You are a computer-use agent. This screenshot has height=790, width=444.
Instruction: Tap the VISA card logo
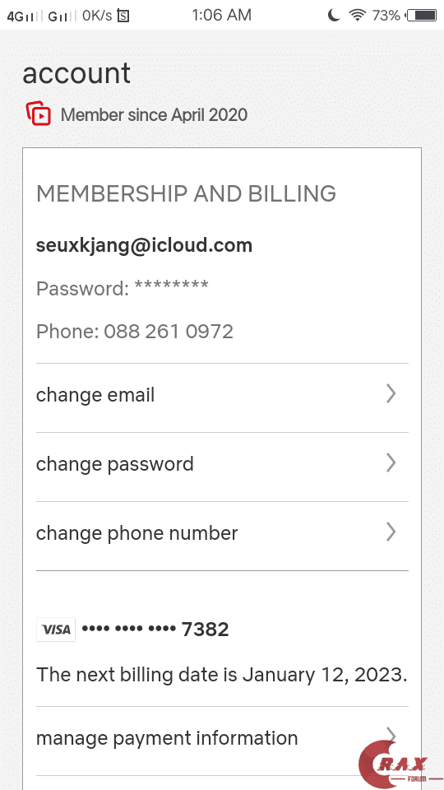point(56,630)
